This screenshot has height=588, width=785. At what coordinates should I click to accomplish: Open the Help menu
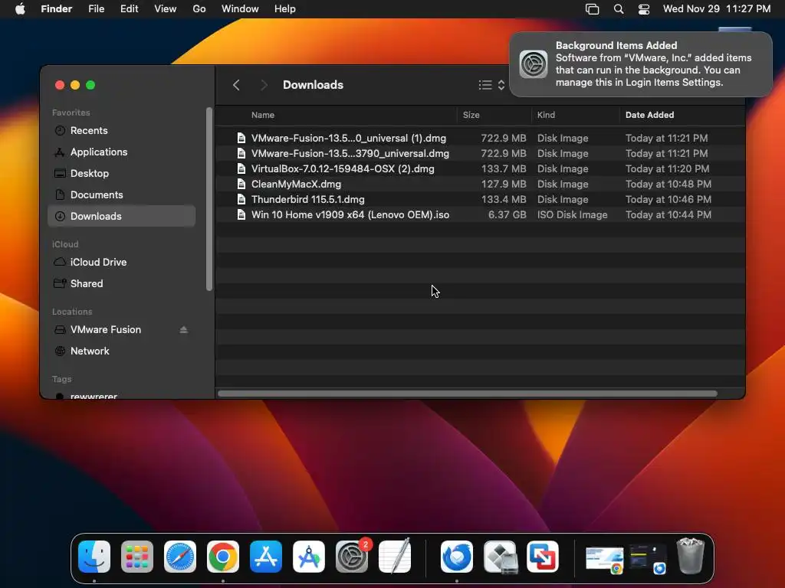click(x=285, y=9)
